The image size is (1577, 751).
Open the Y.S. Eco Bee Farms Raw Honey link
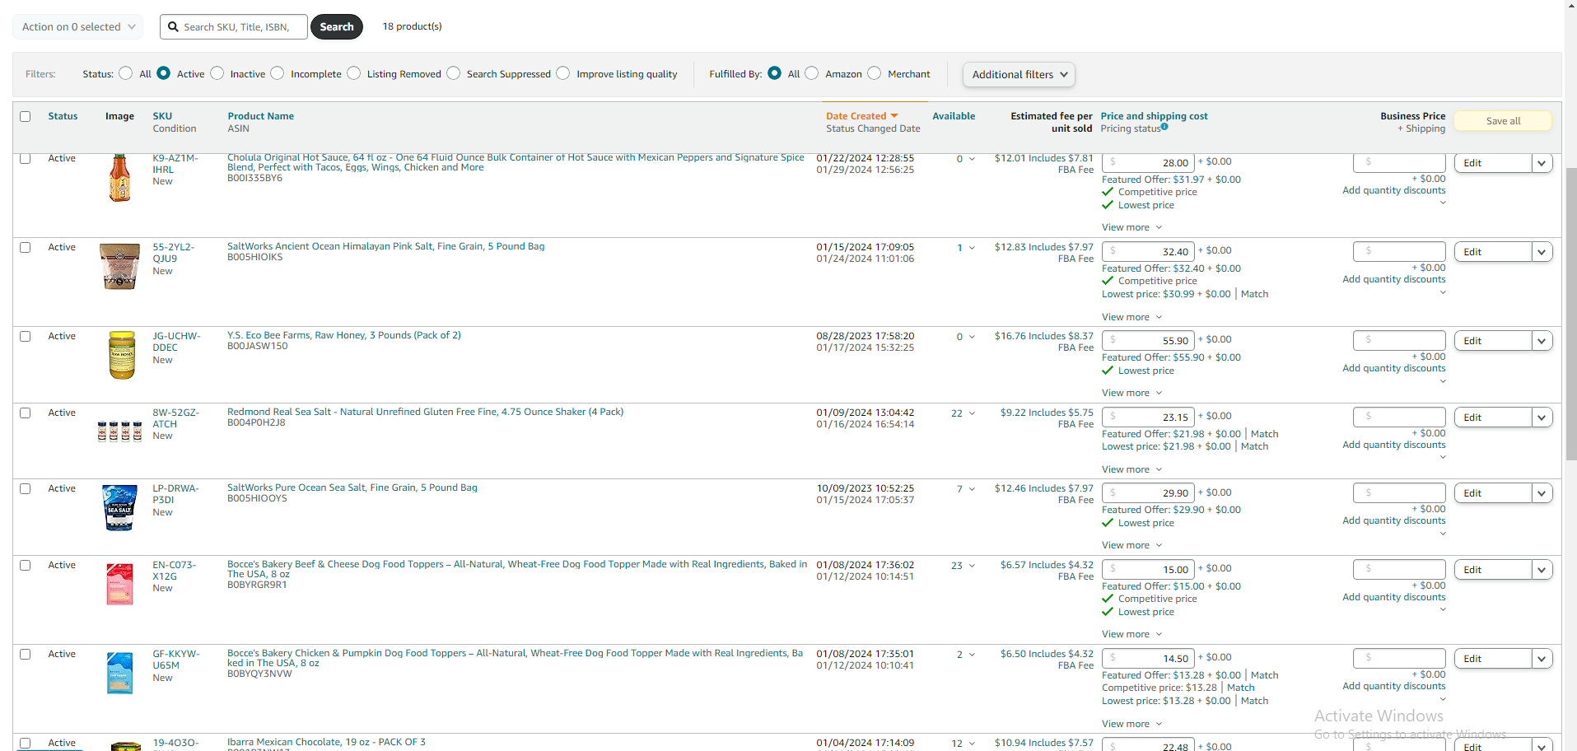pyautogui.click(x=344, y=335)
